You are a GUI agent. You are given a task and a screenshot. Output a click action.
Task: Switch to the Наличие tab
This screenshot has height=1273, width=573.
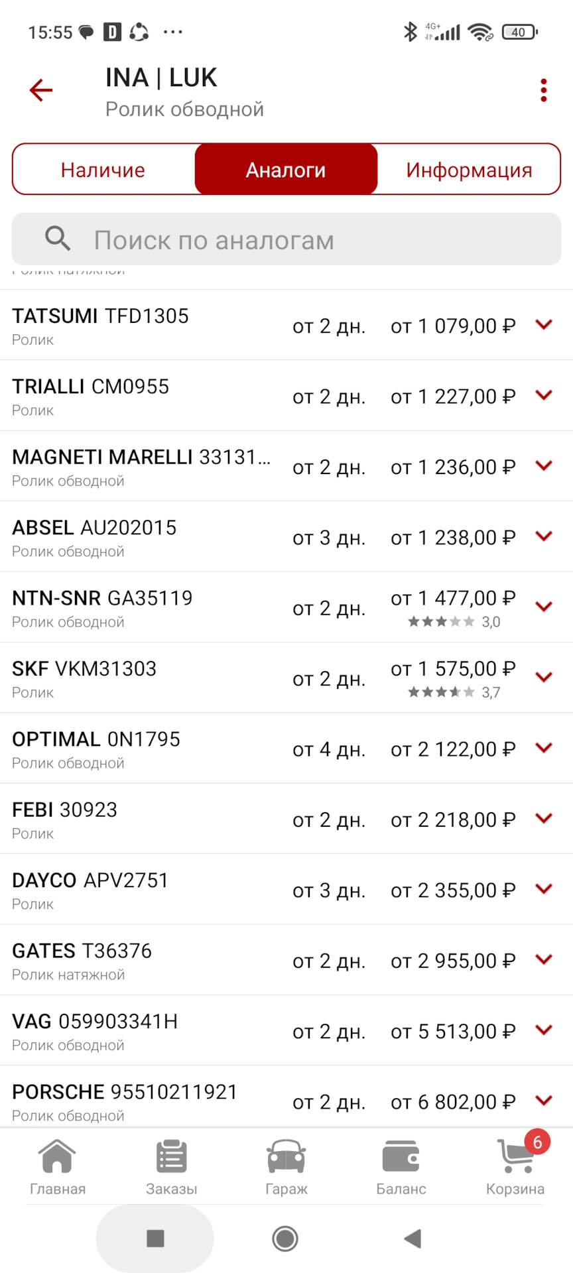[x=103, y=170]
